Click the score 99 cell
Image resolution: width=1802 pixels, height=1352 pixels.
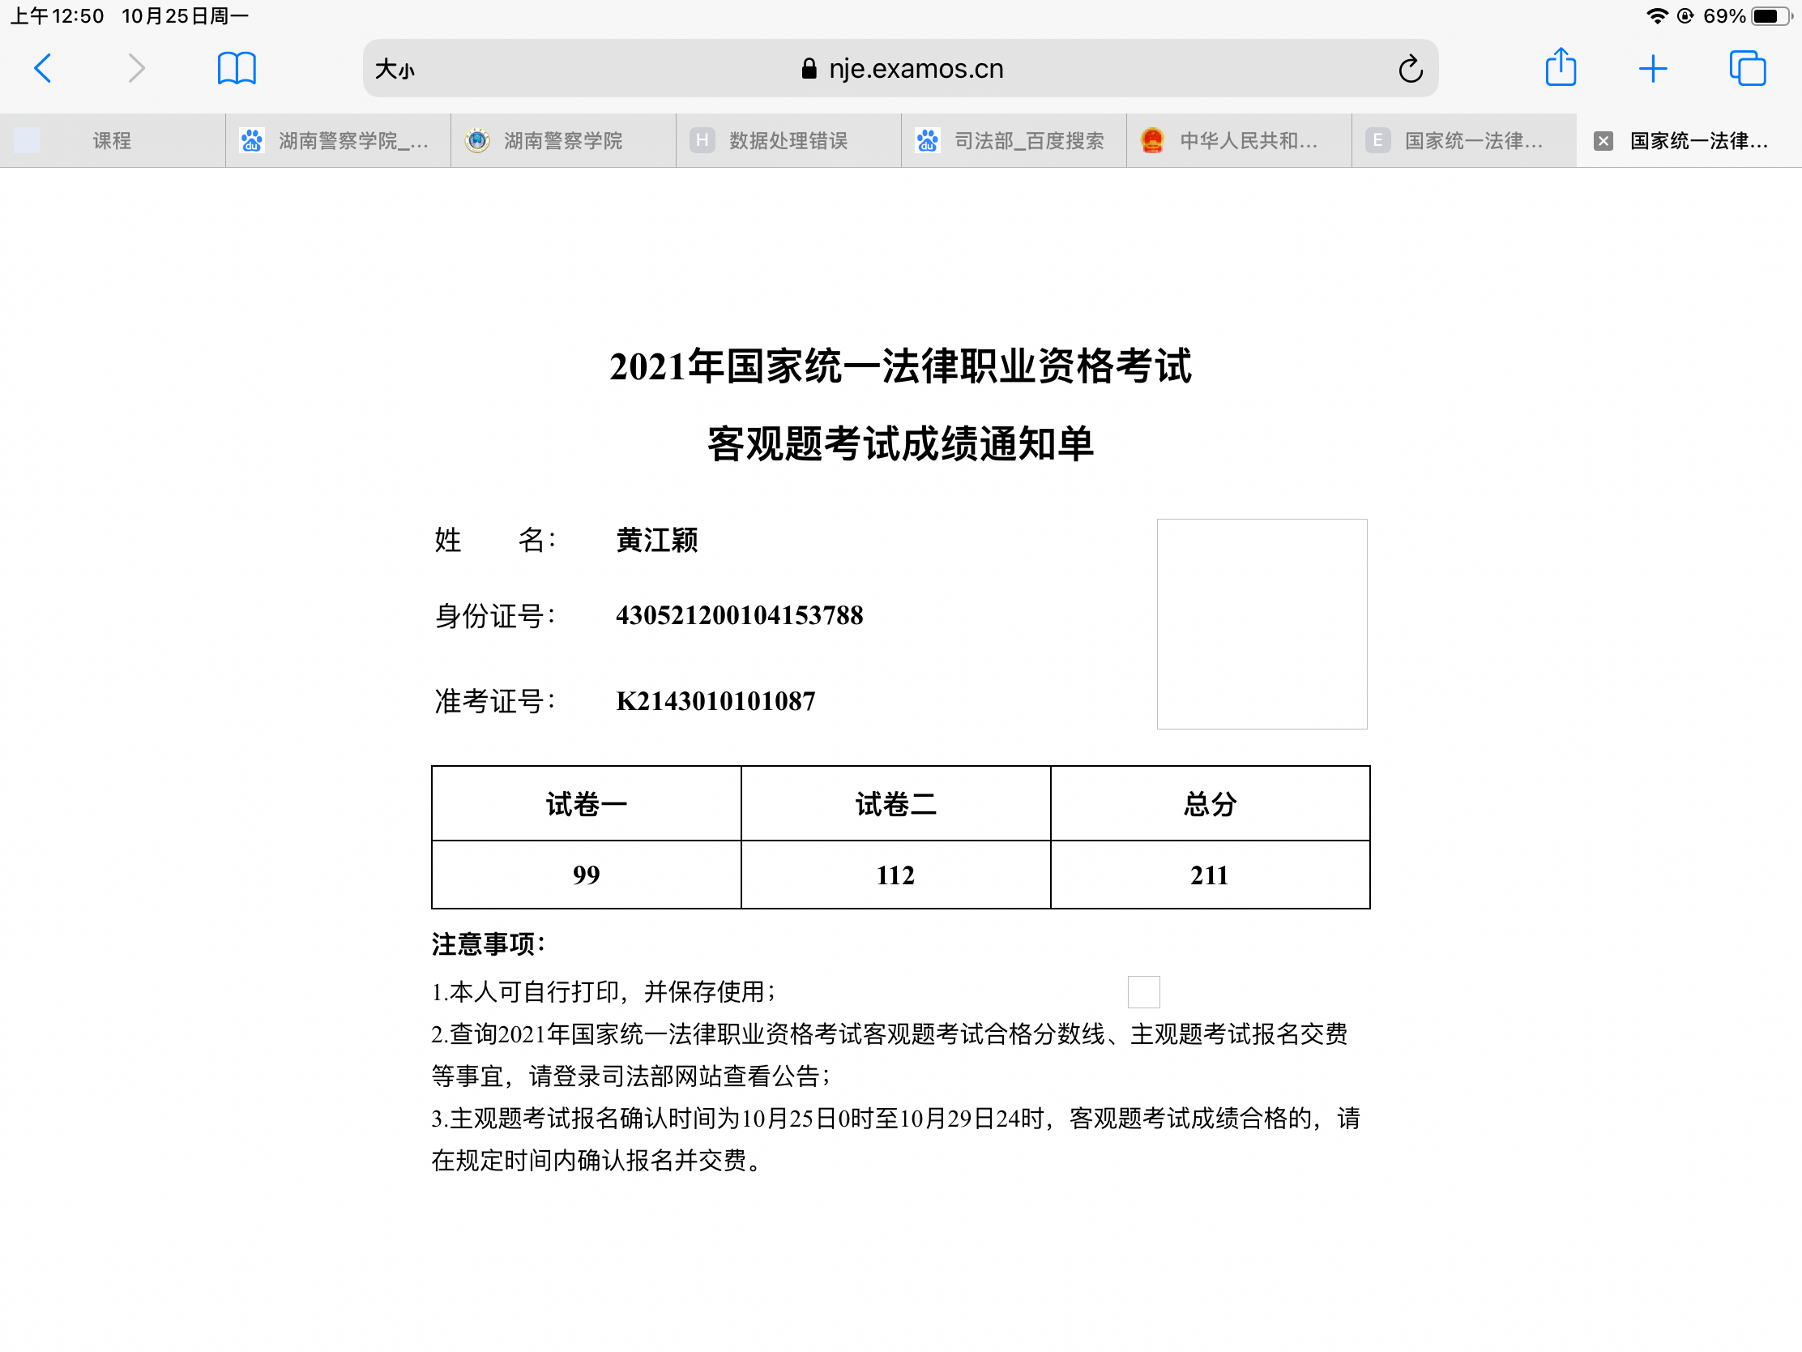tap(587, 875)
